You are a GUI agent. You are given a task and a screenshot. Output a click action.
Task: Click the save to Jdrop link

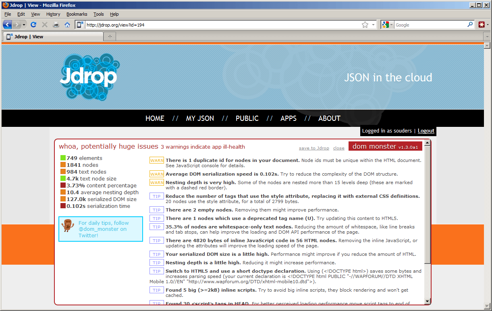(x=314, y=148)
